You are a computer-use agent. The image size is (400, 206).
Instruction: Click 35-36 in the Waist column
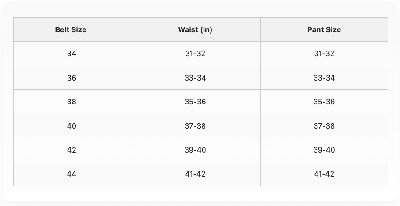tap(195, 102)
